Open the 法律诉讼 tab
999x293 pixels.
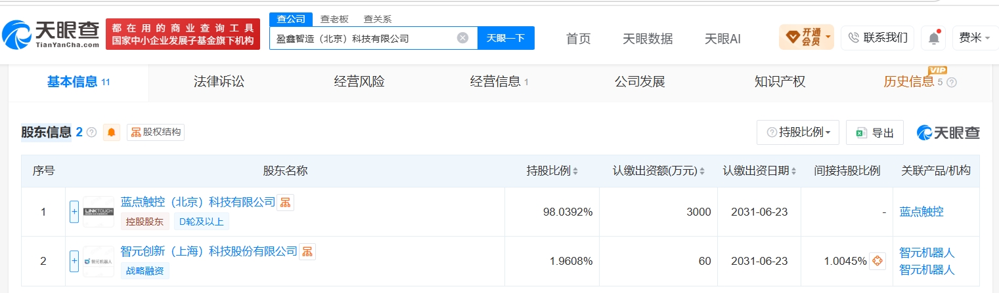[219, 82]
